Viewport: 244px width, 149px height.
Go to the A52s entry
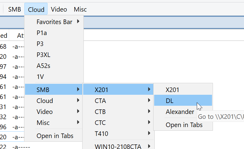(43, 66)
